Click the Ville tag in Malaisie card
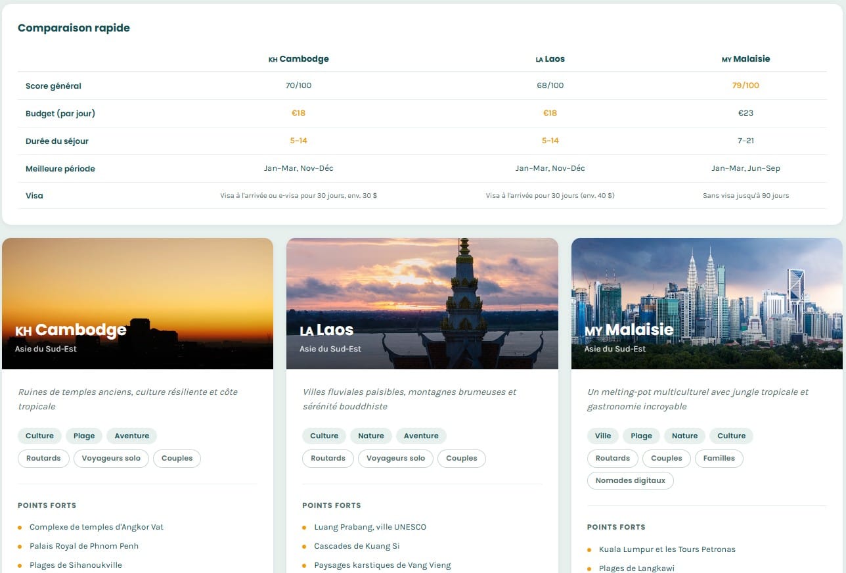This screenshot has width=846, height=573. coord(603,436)
